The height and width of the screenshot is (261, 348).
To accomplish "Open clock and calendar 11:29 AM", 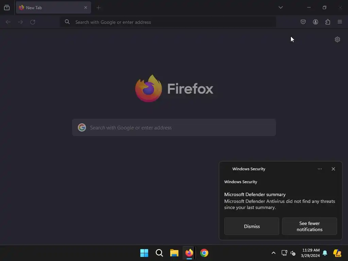I will [x=311, y=253].
